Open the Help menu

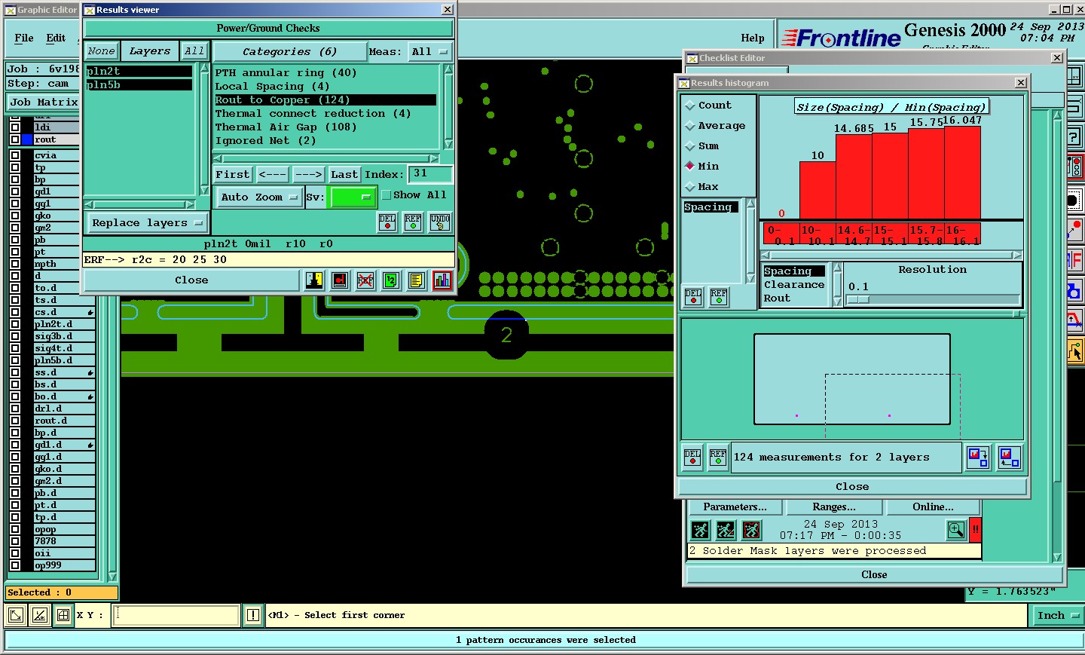click(x=752, y=38)
